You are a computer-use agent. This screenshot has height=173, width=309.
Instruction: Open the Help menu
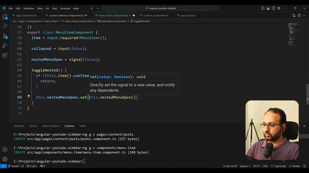point(76,9)
